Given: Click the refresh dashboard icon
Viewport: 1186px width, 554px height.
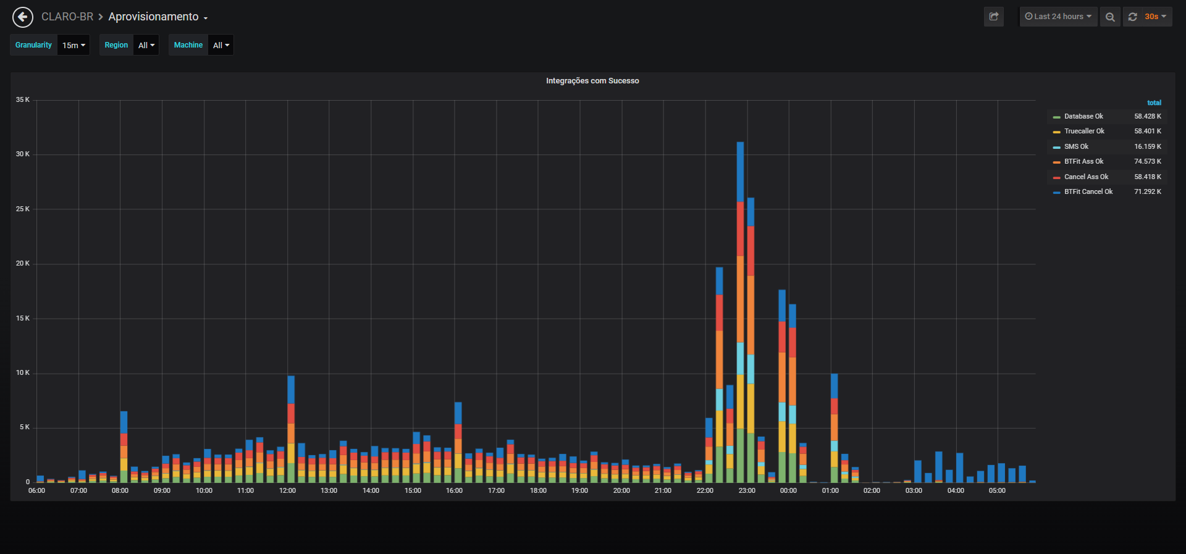Looking at the screenshot, I should (1132, 17).
